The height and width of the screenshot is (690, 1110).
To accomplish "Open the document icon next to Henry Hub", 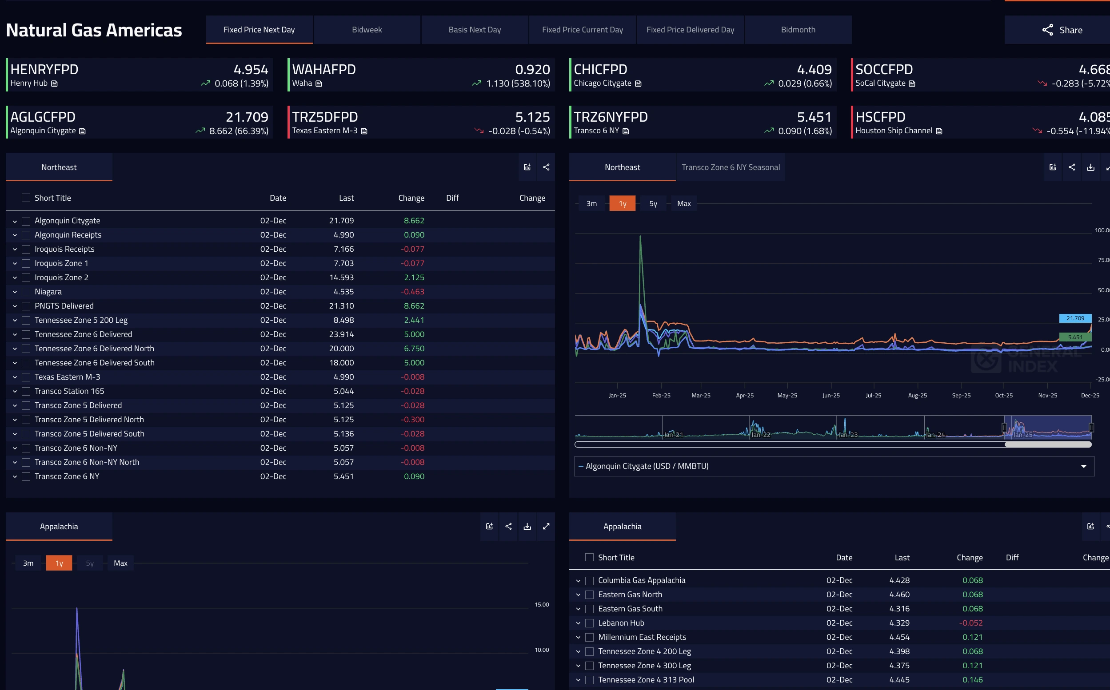I will coord(54,83).
